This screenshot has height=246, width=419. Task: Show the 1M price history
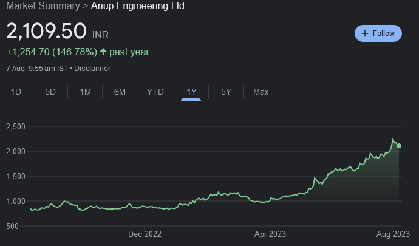click(x=86, y=92)
